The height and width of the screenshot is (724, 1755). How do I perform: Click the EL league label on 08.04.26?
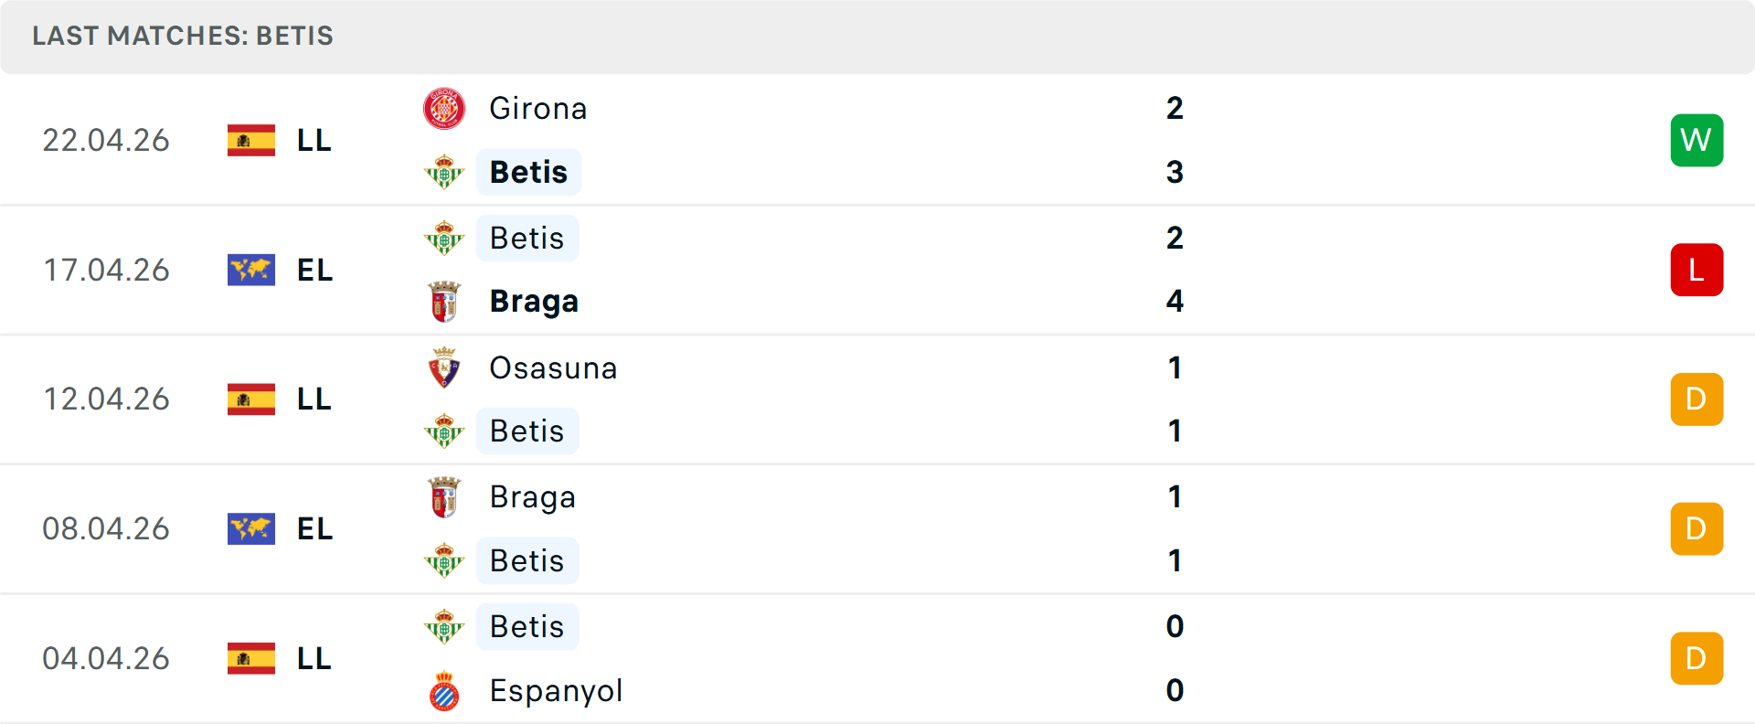pyautogui.click(x=314, y=529)
